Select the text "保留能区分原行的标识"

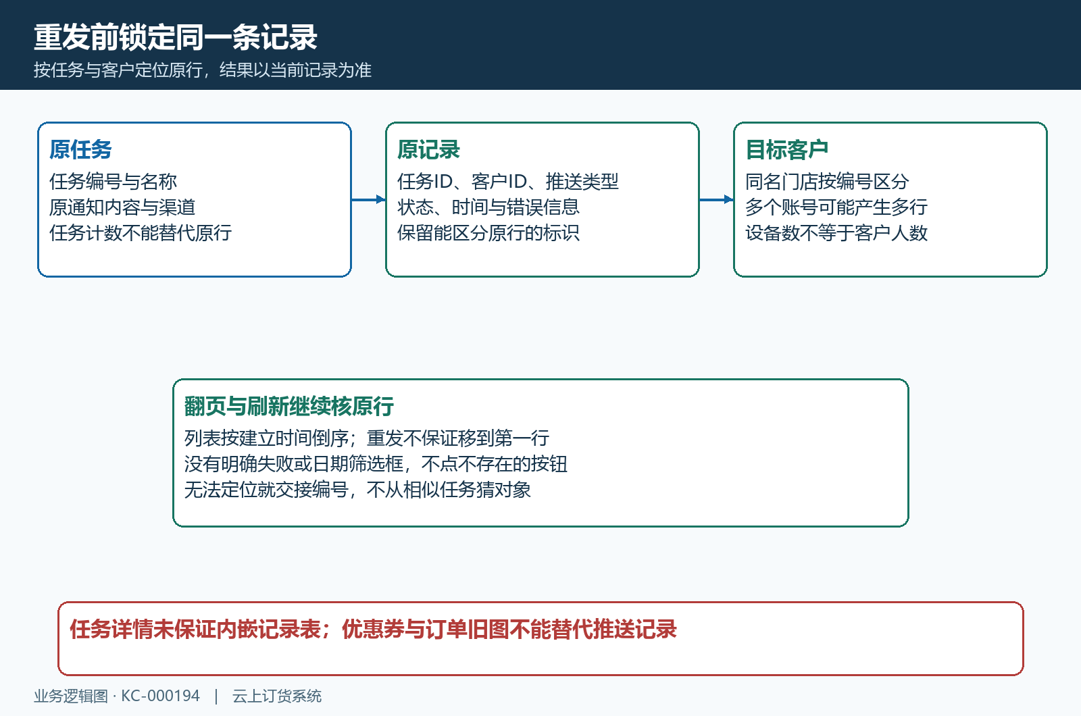(488, 232)
